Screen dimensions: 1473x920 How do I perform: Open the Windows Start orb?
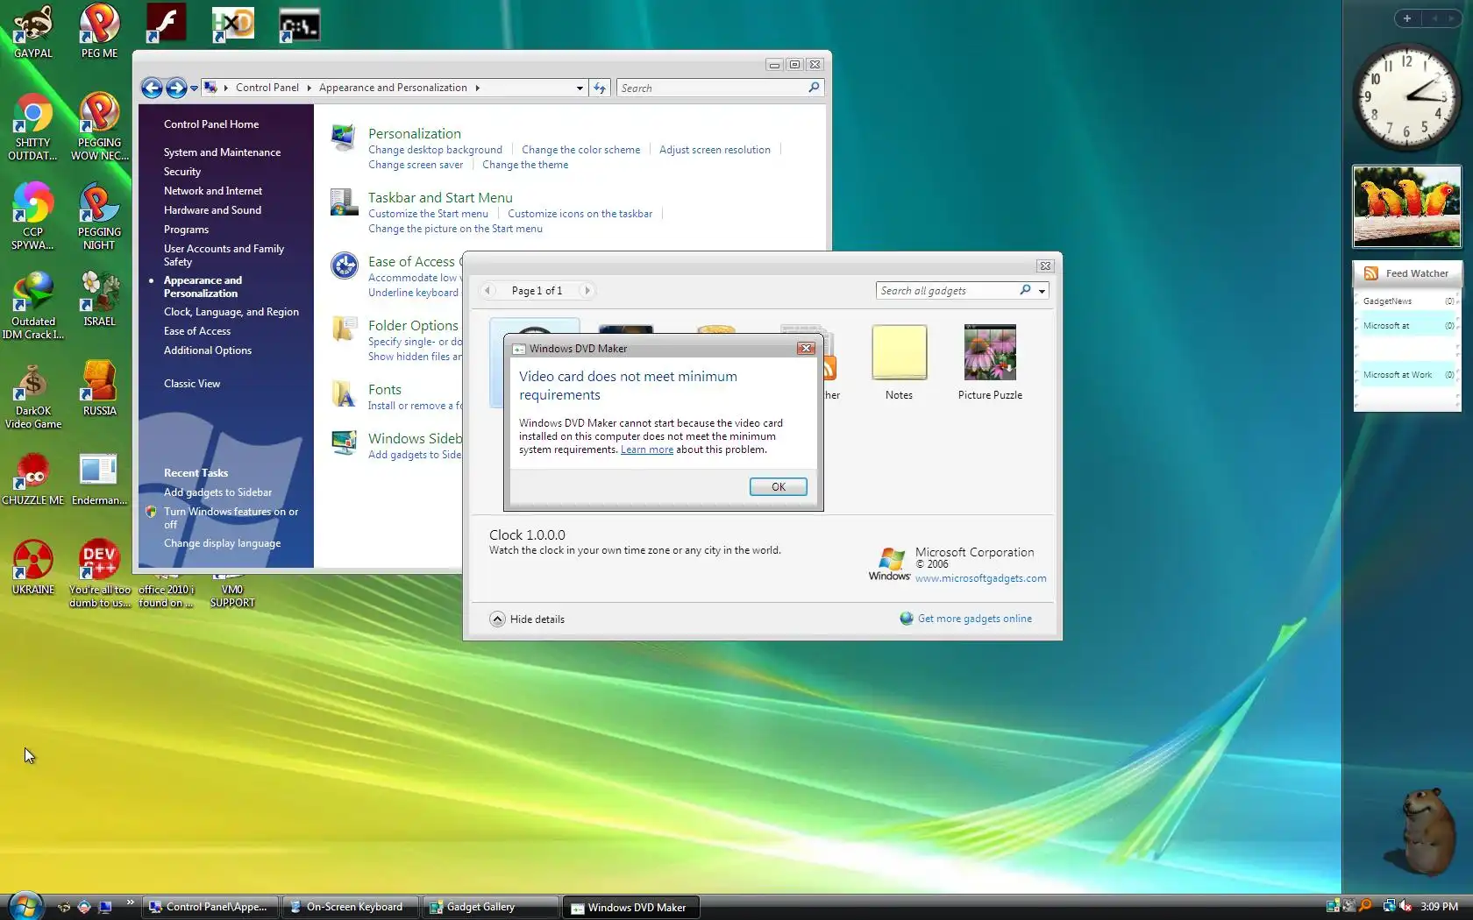[x=25, y=906]
